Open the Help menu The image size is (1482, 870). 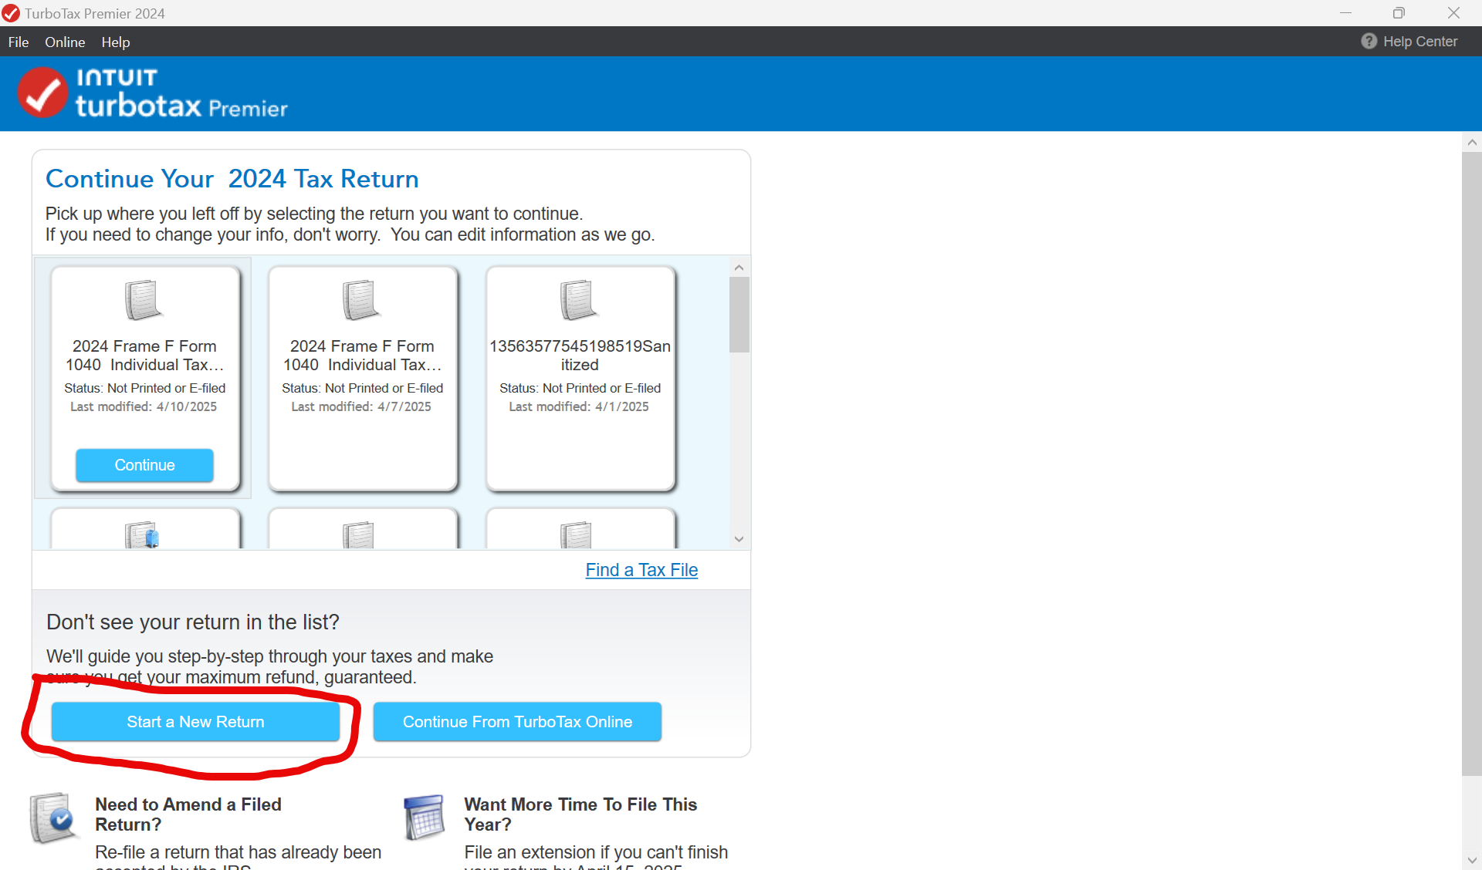(116, 42)
